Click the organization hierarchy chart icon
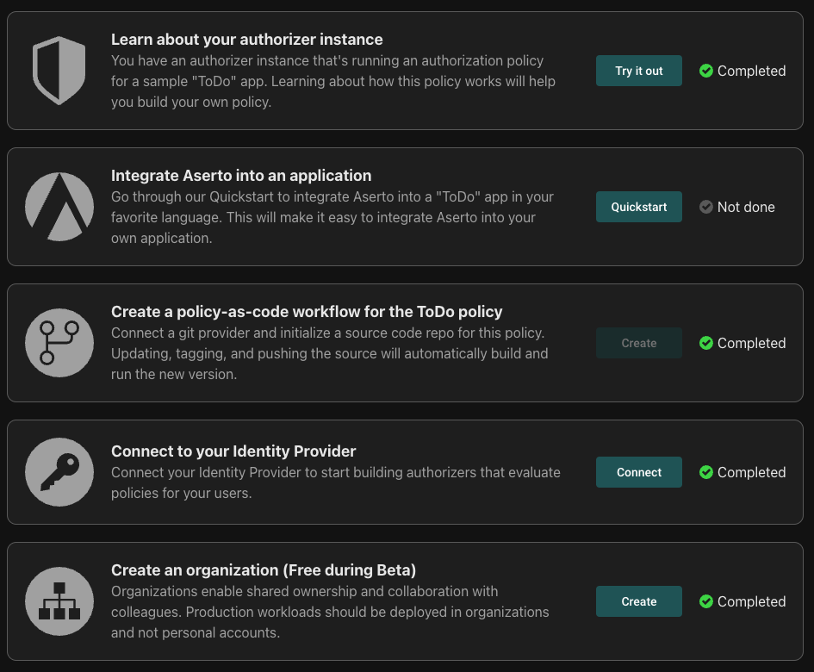 [x=59, y=601]
